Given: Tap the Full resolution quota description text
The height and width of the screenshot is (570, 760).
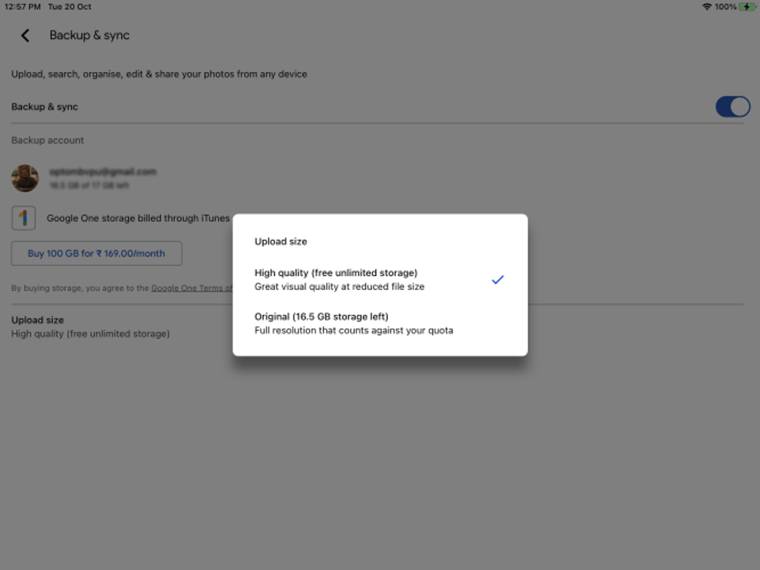Looking at the screenshot, I should [x=354, y=331].
